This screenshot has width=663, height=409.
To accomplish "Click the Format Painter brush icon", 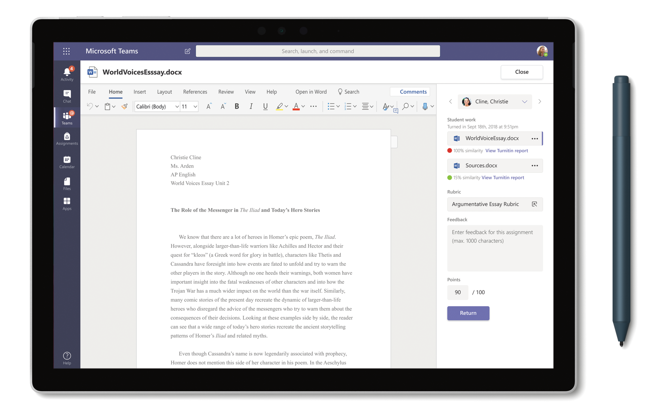I will coord(124,106).
